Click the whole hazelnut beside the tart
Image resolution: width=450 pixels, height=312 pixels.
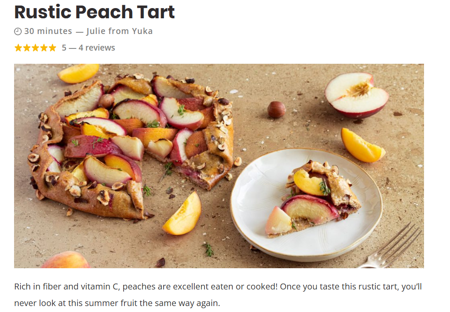coord(277,109)
